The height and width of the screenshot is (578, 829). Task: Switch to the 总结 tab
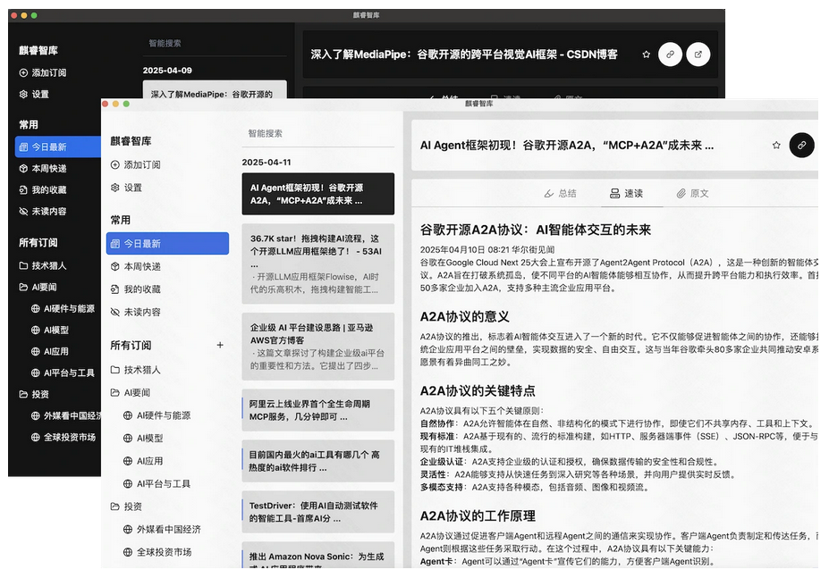[x=561, y=193]
